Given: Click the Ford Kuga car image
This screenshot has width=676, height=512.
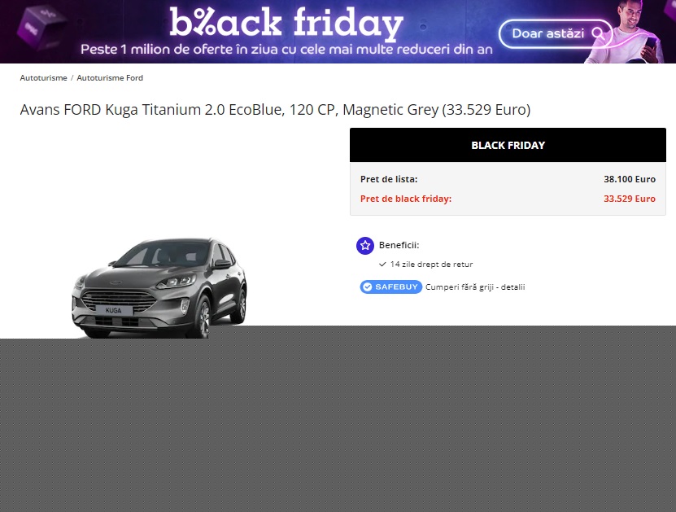Looking at the screenshot, I should point(159,287).
